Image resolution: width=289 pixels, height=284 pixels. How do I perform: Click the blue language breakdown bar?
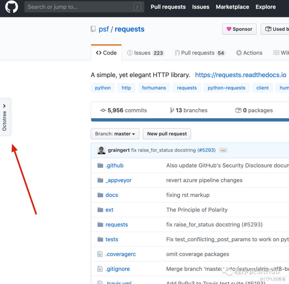pyautogui.click(x=190, y=120)
